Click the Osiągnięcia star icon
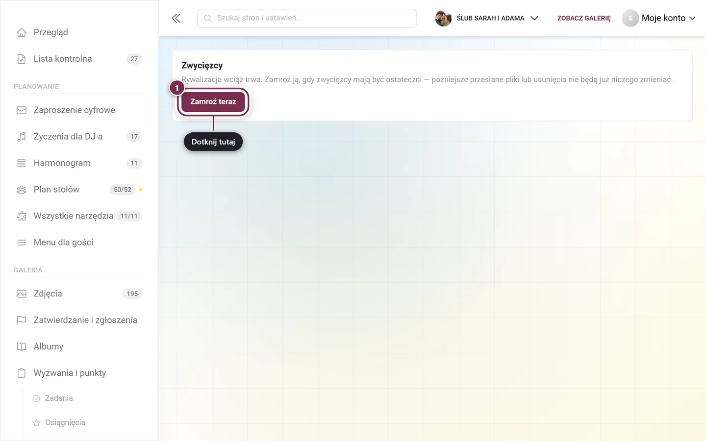 pyautogui.click(x=36, y=423)
